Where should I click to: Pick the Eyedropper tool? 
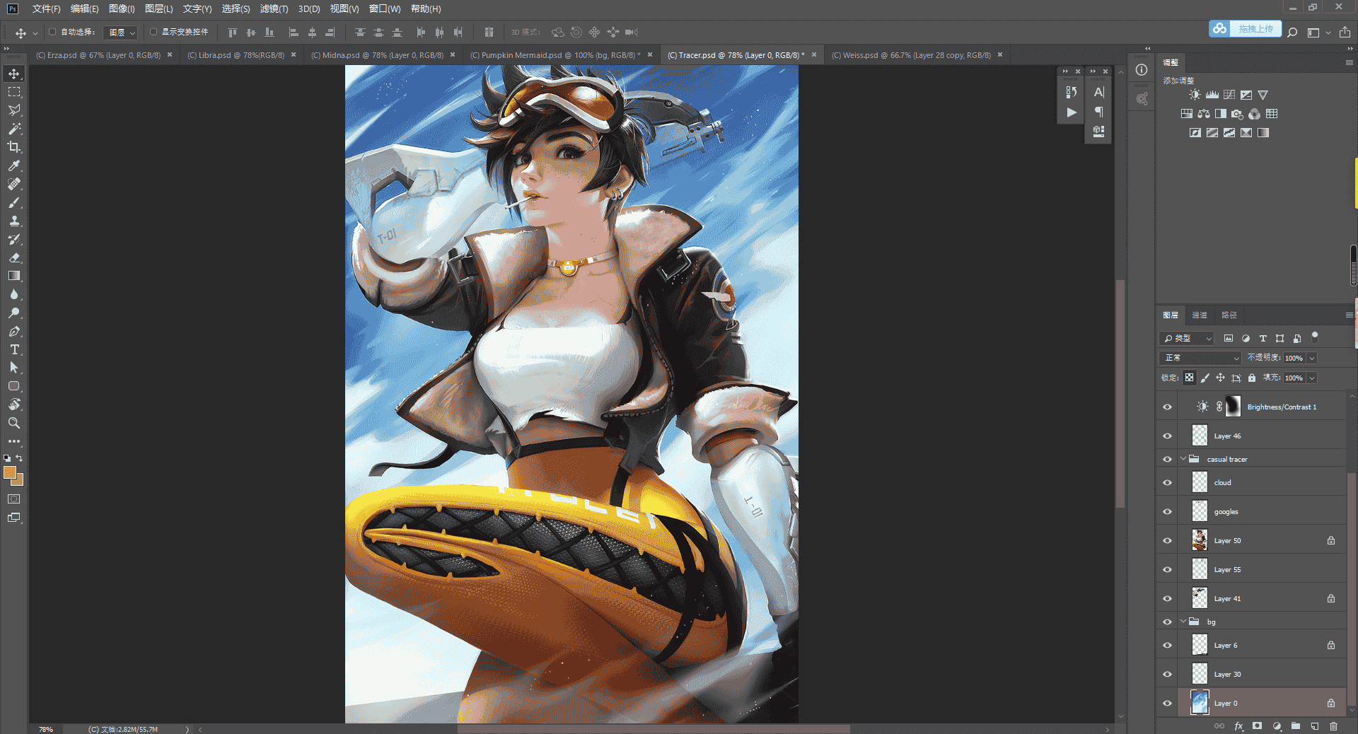[14, 165]
